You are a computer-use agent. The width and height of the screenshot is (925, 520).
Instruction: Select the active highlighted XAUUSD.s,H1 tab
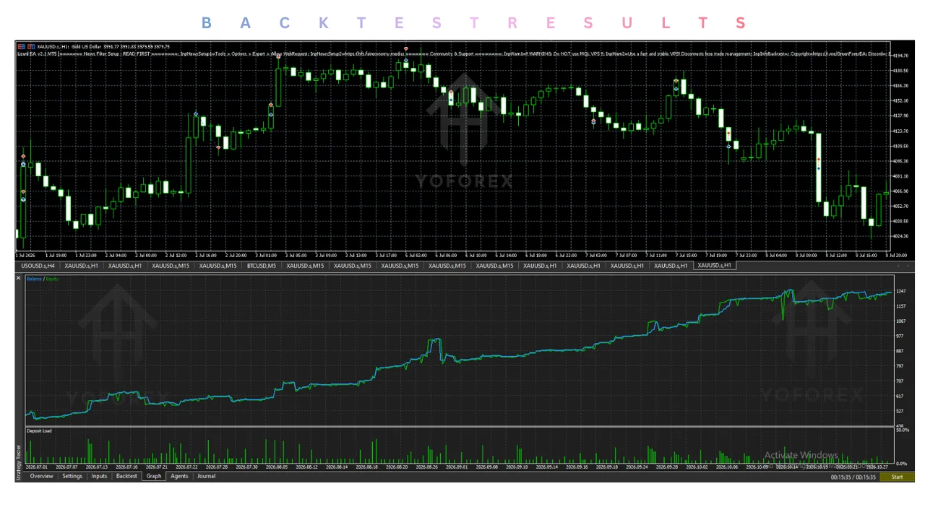[x=714, y=265]
